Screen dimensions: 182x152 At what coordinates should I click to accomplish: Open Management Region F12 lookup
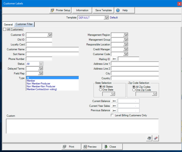point(126,35)
